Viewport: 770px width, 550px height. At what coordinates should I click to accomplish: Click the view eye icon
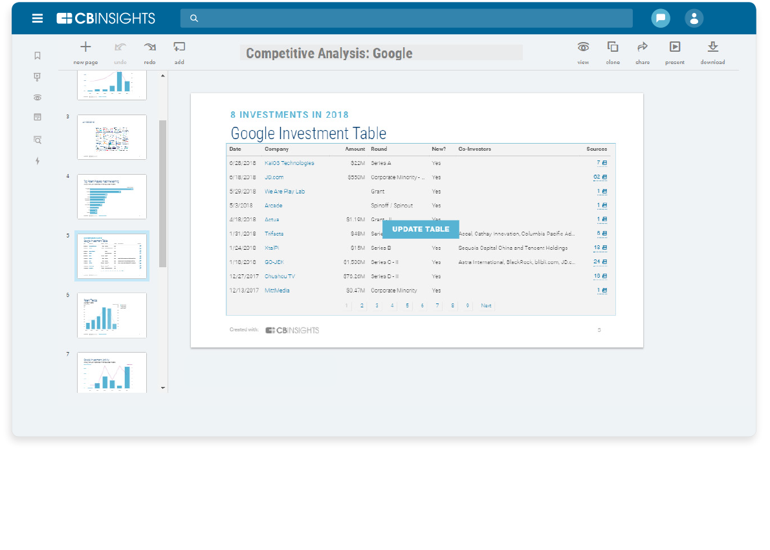click(583, 53)
